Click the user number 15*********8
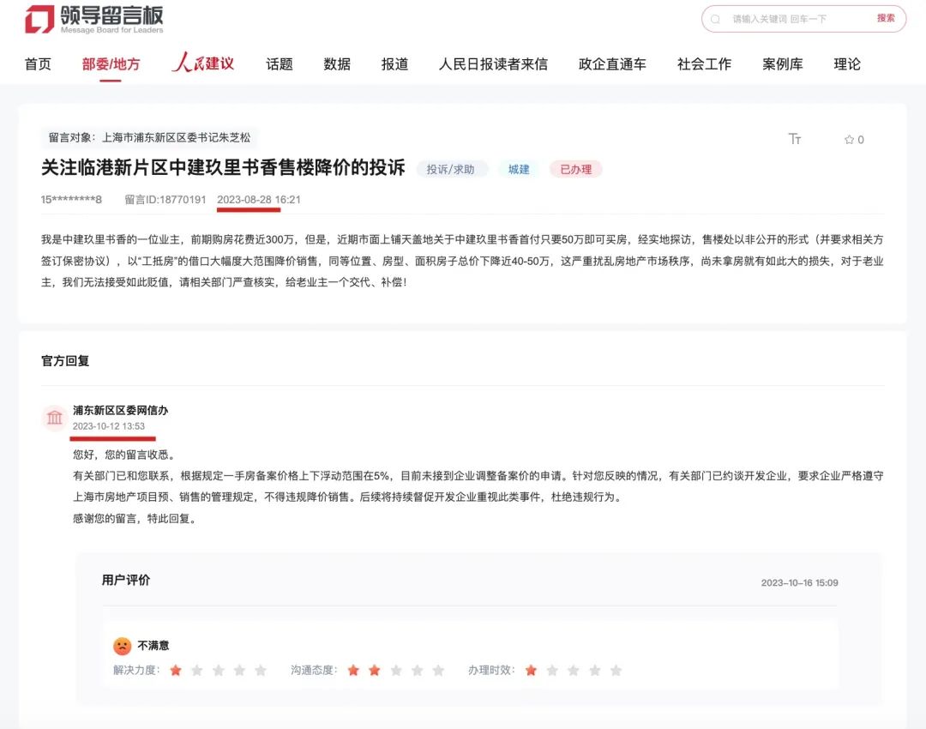The width and height of the screenshot is (926, 729). 71,200
